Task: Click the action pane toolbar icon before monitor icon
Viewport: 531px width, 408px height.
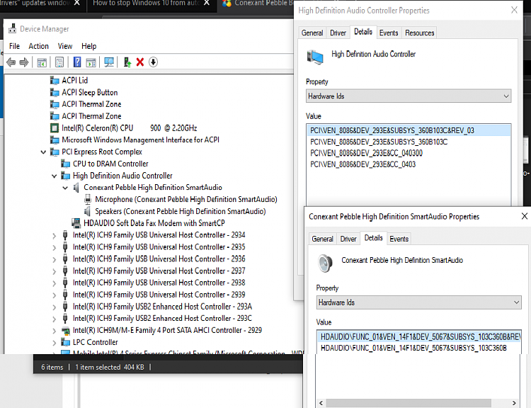Action: [91, 62]
